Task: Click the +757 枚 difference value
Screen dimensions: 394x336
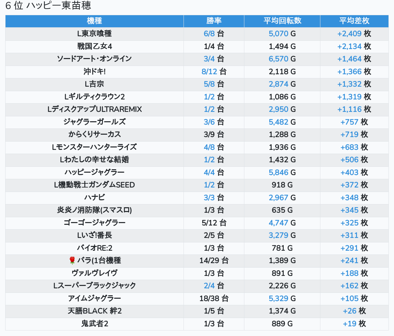Action: [354, 122]
